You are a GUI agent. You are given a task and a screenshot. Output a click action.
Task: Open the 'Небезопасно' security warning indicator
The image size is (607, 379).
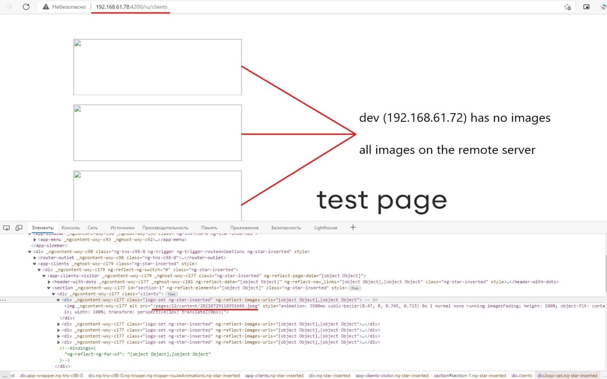[64, 7]
